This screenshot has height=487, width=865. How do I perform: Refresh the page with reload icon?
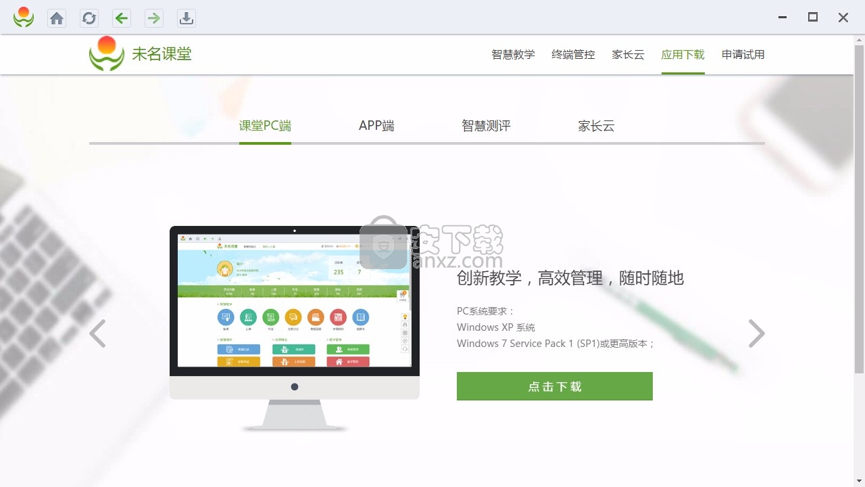tap(89, 18)
